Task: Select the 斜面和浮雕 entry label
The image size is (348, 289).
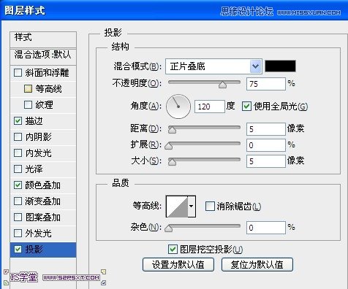Action: coord(48,72)
